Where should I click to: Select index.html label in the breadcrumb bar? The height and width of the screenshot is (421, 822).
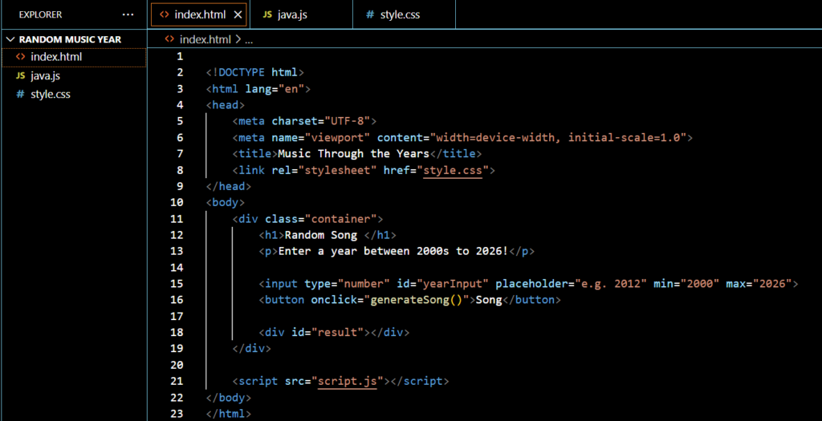tap(205, 38)
